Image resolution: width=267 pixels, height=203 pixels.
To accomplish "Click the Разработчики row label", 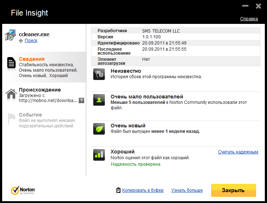I will [112, 31].
